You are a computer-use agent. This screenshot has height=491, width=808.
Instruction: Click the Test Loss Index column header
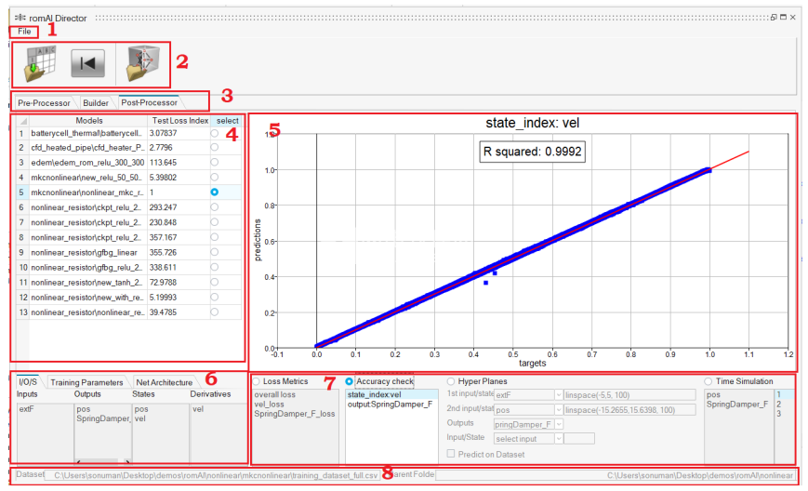pyautogui.click(x=179, y=121)
